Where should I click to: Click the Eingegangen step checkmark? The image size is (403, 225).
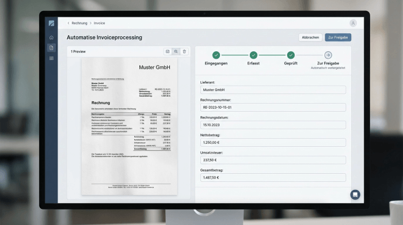[x=216, y=55]
